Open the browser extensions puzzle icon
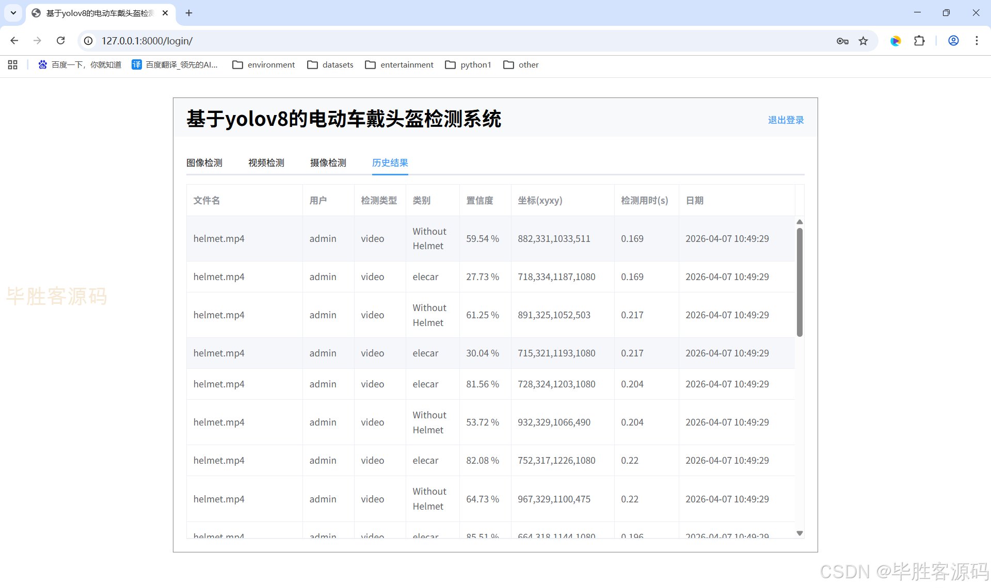 point(919,41)
